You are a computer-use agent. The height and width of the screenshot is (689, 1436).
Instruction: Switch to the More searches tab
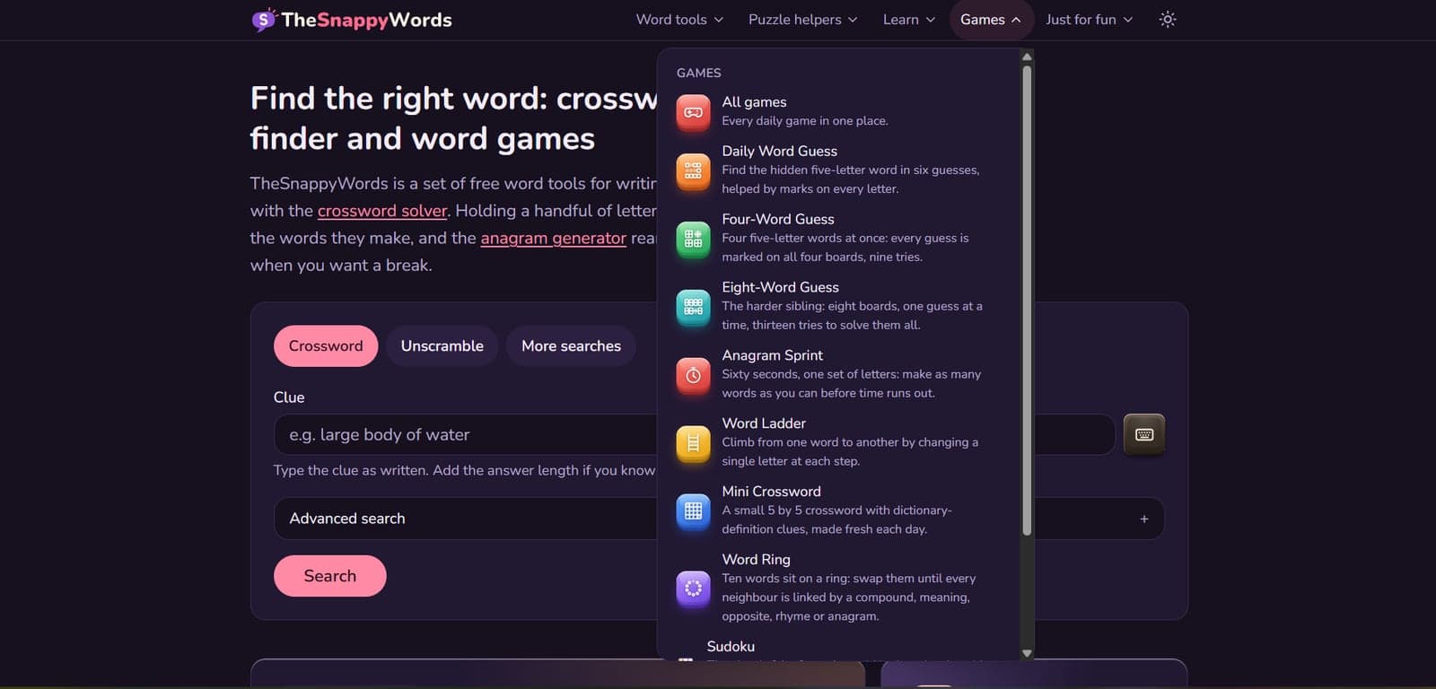(571, 346)
